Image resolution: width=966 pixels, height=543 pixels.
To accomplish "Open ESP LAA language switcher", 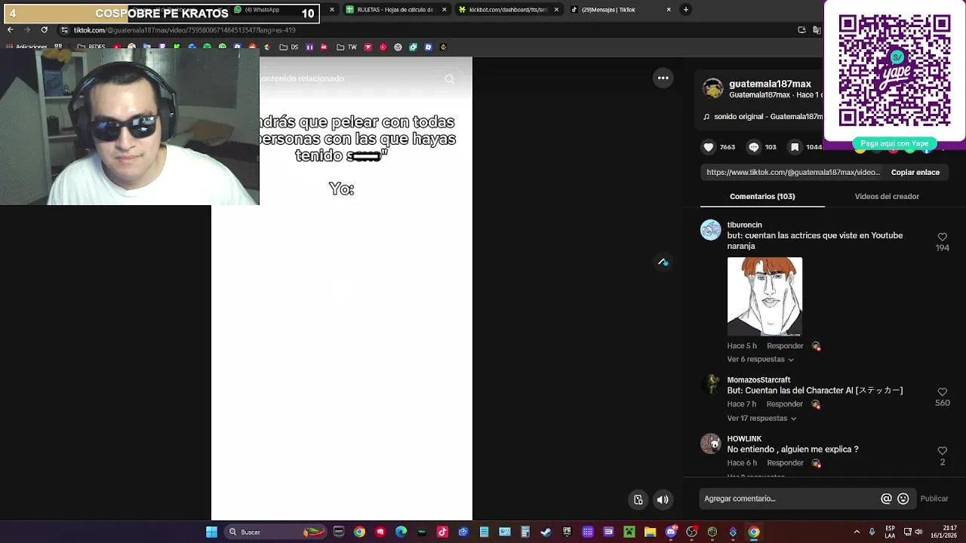I will [891, 532].
